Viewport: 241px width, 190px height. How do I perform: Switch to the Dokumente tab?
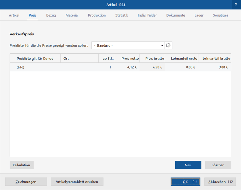pos(176,15)
